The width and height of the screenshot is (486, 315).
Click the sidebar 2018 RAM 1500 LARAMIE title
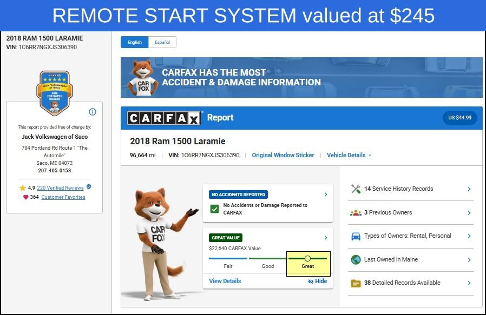(x=44, y=38)
